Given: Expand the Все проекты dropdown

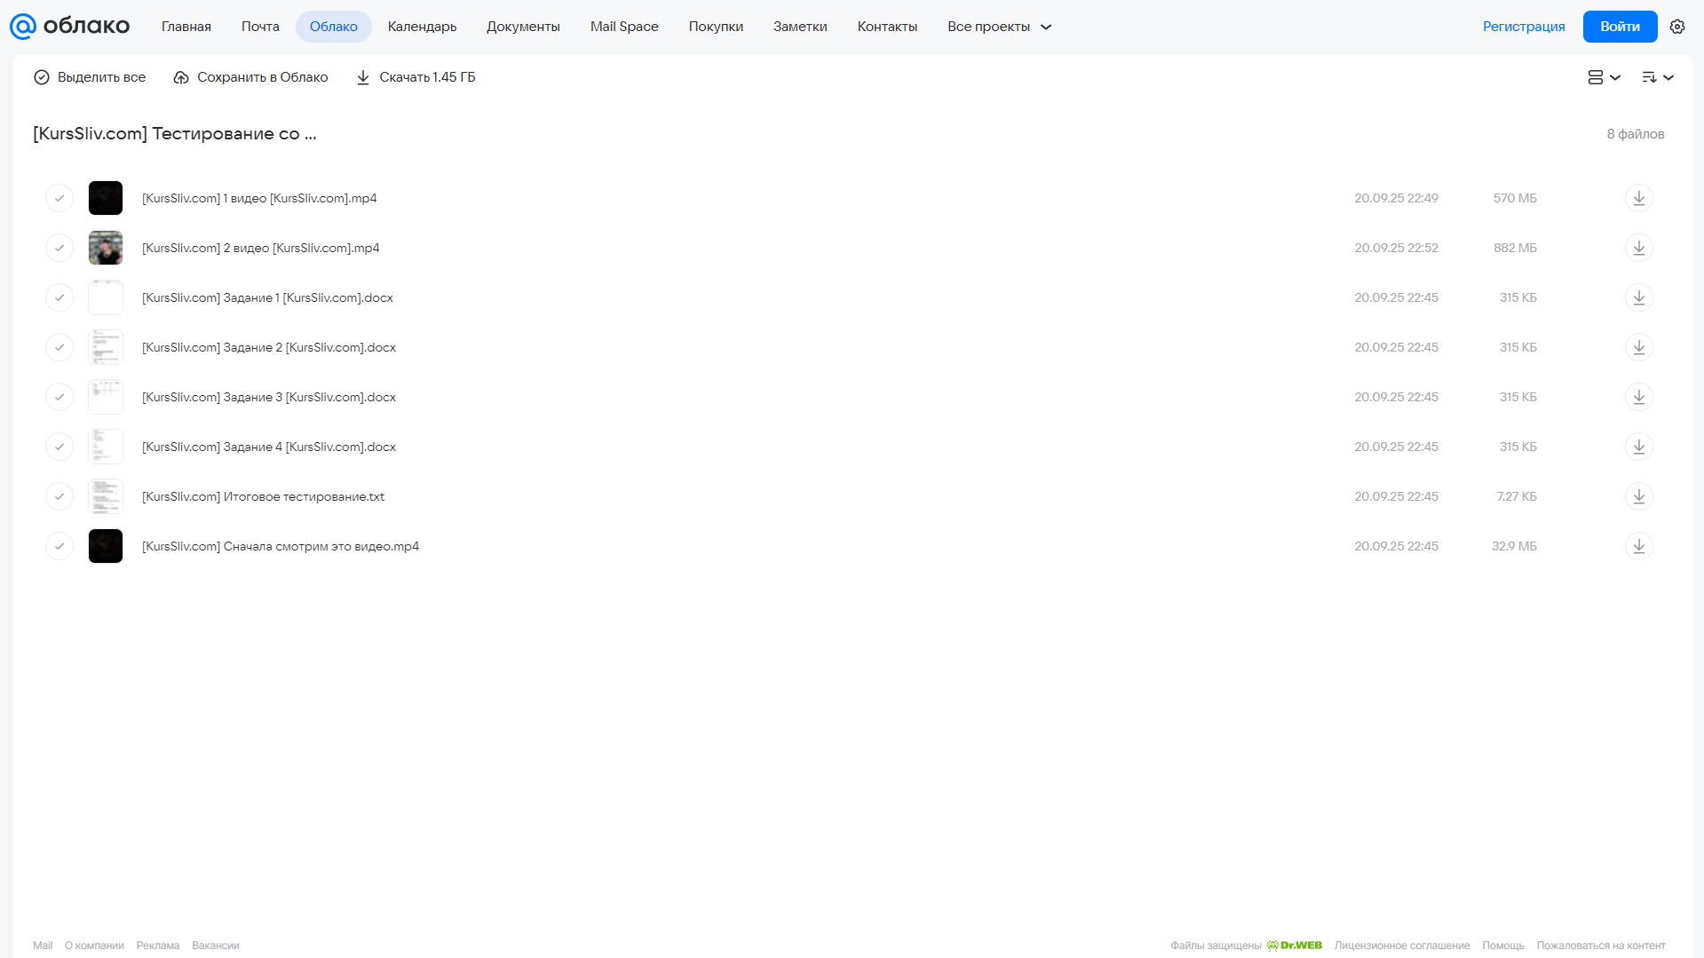Looking at the screenshot, I should 999,27.
